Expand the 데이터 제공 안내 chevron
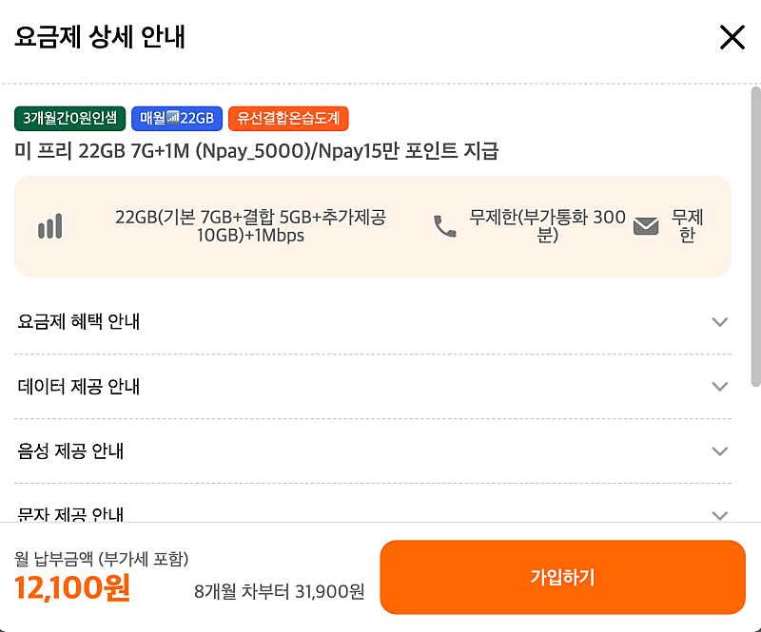Image resolution: width=761 pixels, height=632 pixels. (x=720, y=387)
